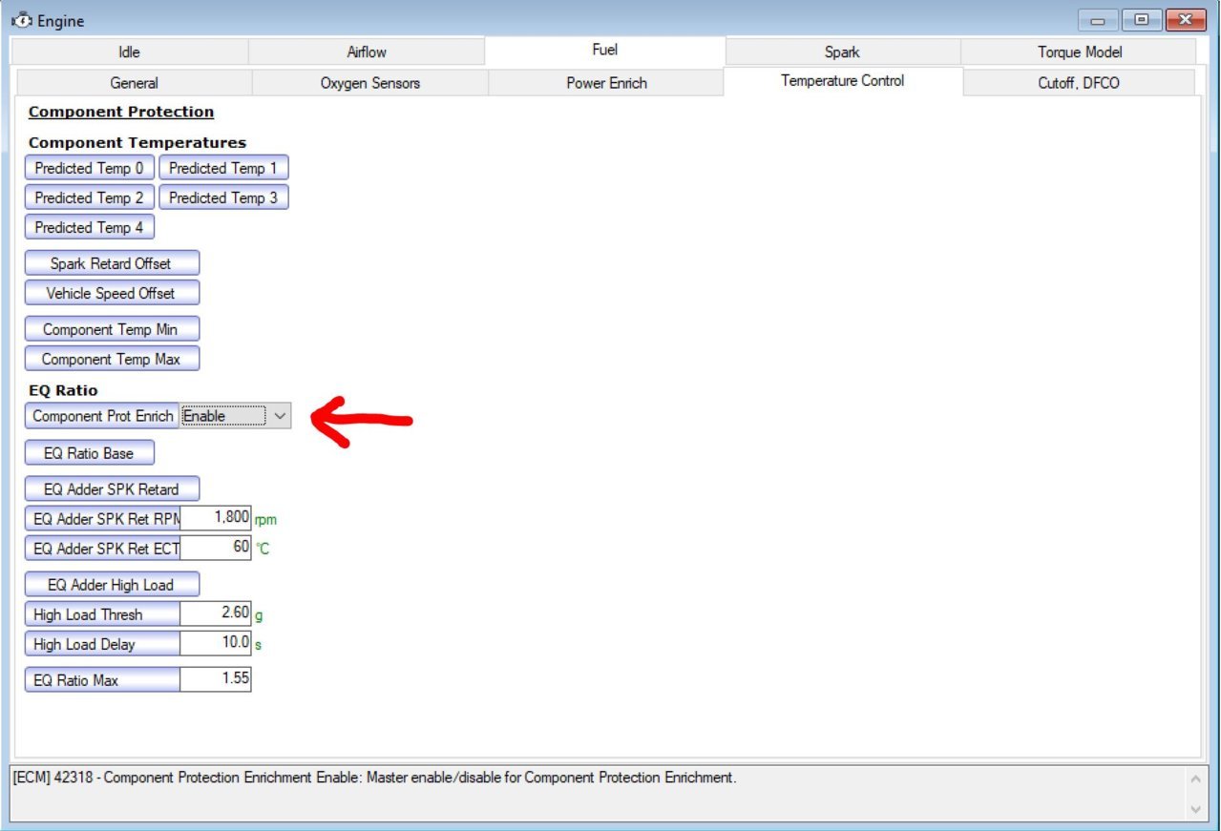The width and height of the screenshot is (1221, 831).
Task: Select the Temperature Control sub-tab
Action: tap(843, 81)
